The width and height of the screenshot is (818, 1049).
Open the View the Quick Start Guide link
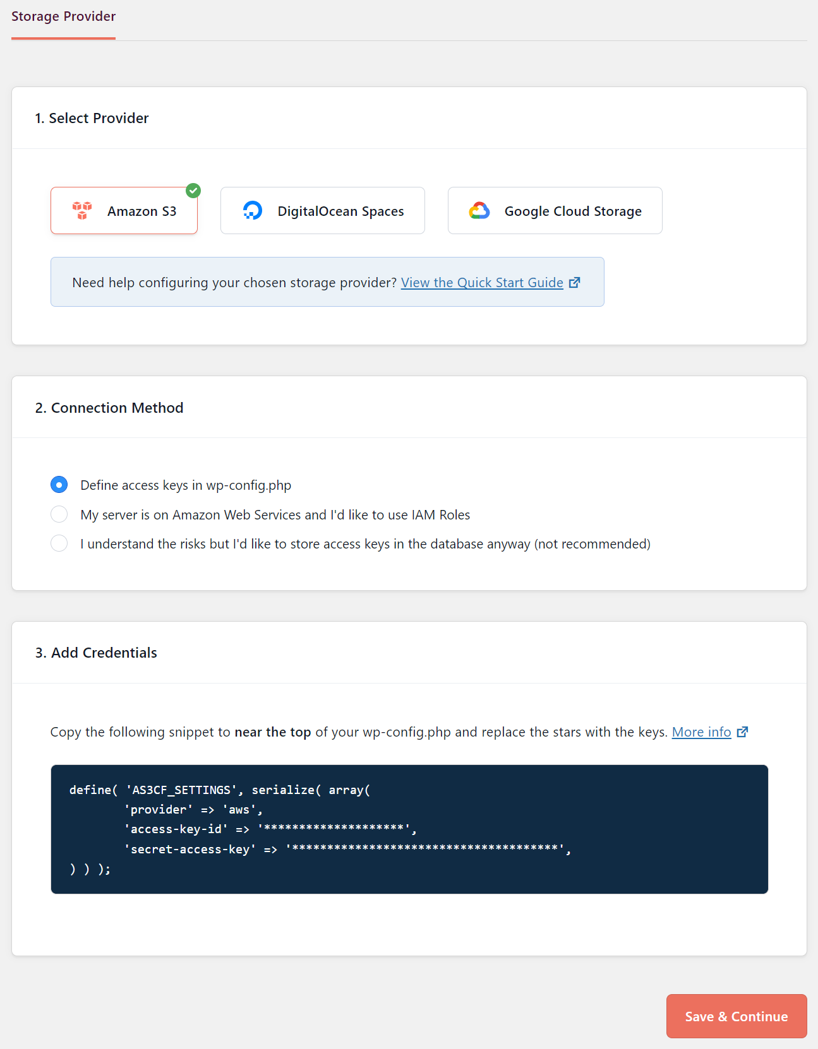tap(482, 283)
